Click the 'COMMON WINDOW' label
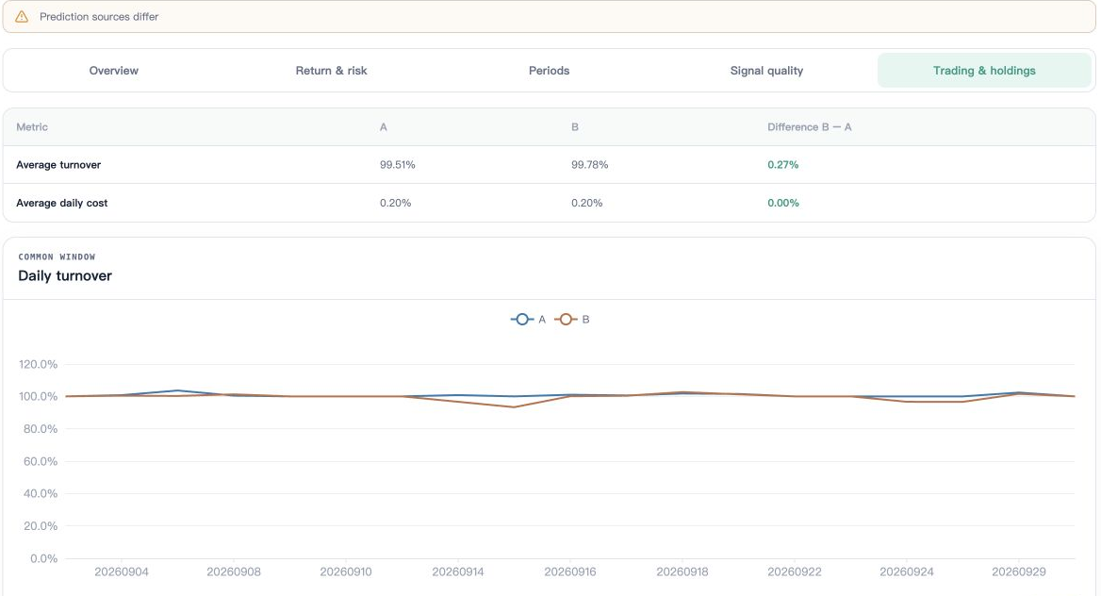Screen dimensions: 1101x596 [x=57, y=257]
